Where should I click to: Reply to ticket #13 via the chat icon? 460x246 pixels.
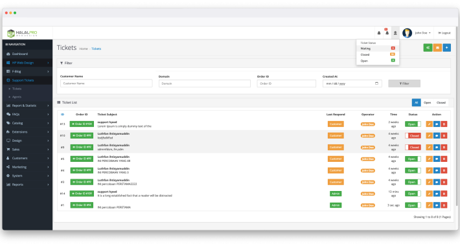coord(437,124)
